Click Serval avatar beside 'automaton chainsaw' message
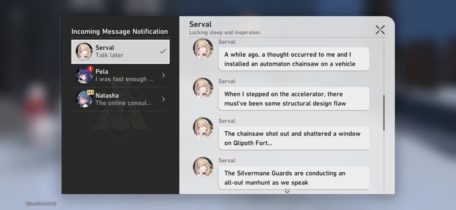Screen dimensions: 456x210 coord(203,48)
